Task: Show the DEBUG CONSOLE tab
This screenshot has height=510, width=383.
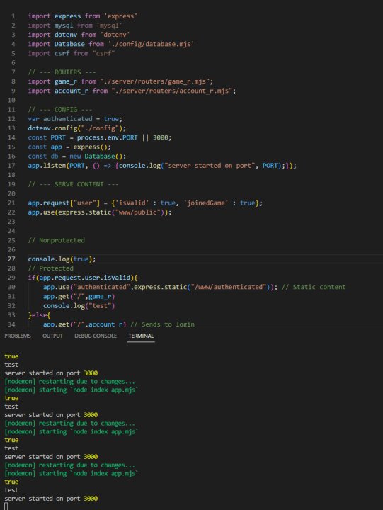Action: point(96,336)
